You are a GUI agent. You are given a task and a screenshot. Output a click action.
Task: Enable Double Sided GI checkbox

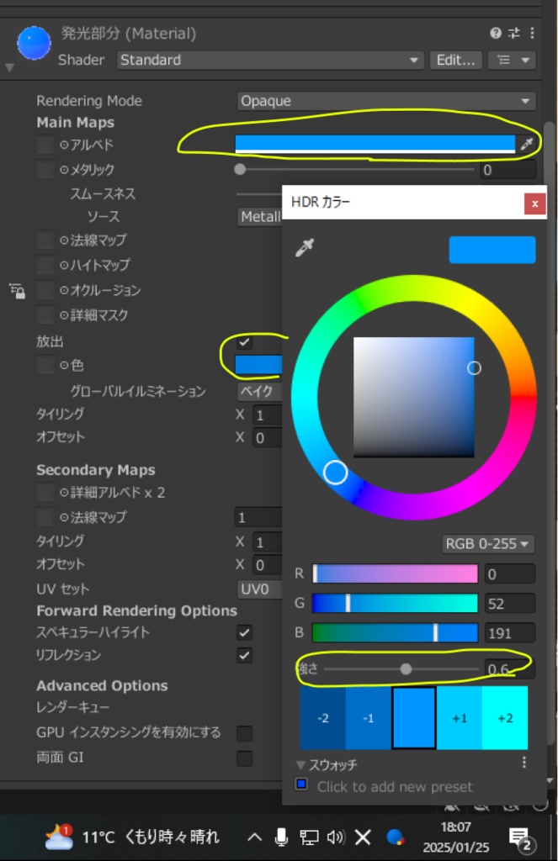click(x=245, y=758)
